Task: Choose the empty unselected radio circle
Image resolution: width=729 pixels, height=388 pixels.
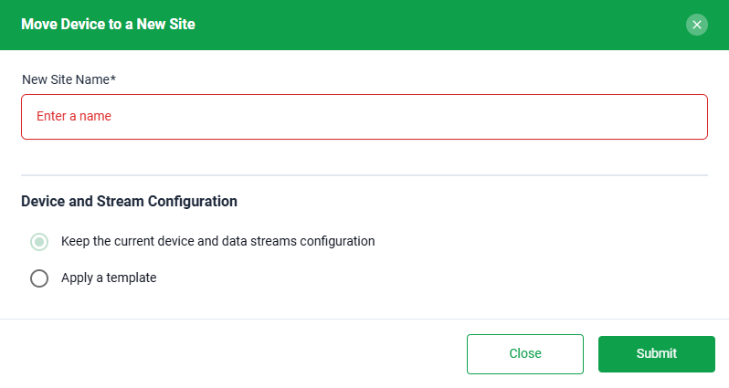Action: pyautogui.click(x=39, y=278)
